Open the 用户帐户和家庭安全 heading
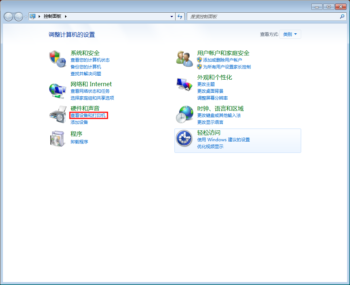Image resolution: width=350 pixels, height=285 pixels. (223, 53)
